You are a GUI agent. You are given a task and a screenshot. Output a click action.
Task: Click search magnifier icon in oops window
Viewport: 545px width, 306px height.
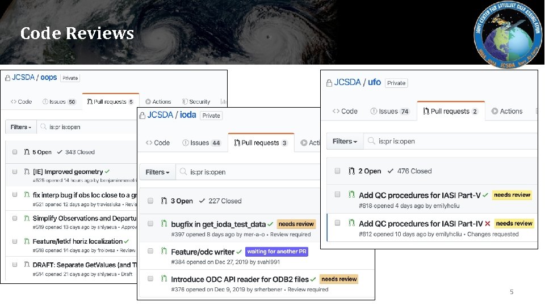tap(43, 126)
